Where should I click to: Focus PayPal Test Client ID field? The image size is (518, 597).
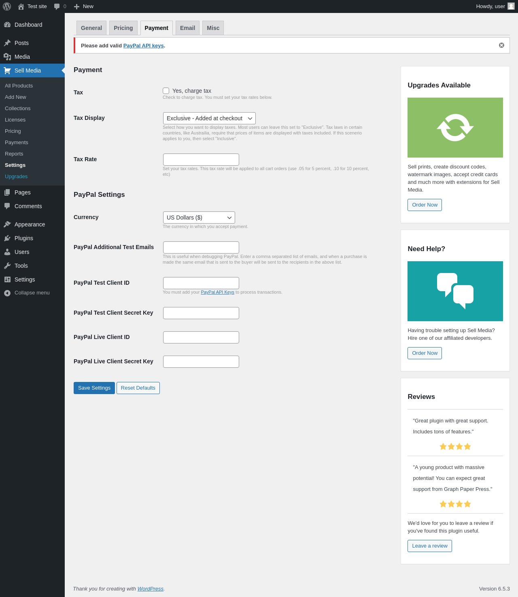point(201,283)
